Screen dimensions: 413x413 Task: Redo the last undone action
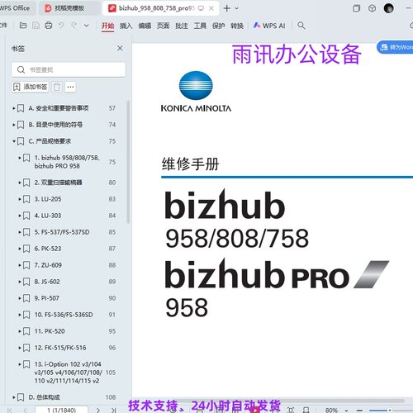[x=74, y=26]
